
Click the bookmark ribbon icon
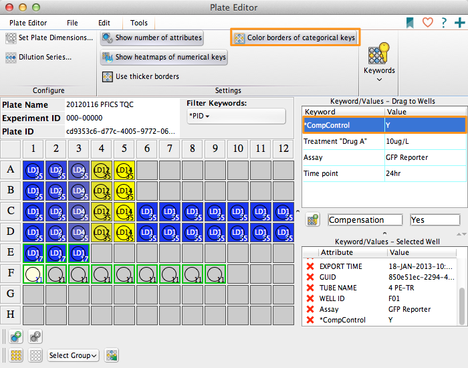(410, 23)
